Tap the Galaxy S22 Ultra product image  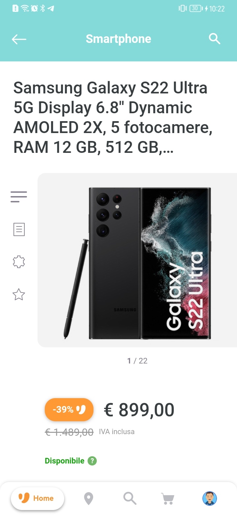(137, 260)
